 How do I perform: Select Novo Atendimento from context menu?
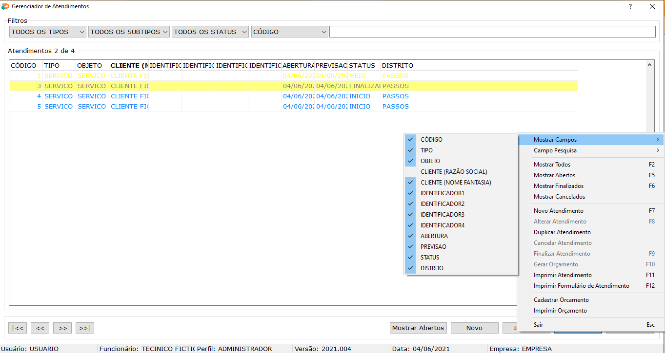[x=558, y=211]
